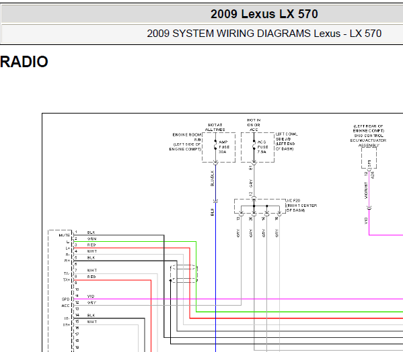Click the 'HOT IN ON OR ACC' label

[x=254, y=125]
